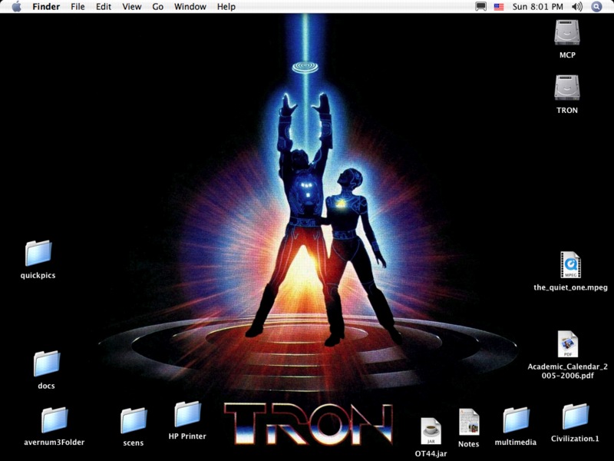The image size is (614, 461).
Task: Click the scens folder icon
Action: click(x=134, y=420)
